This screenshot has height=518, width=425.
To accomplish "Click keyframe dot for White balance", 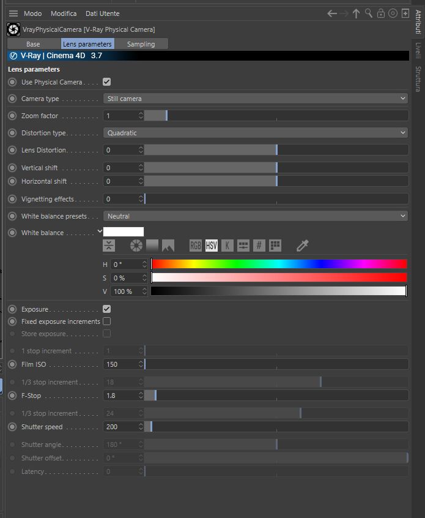I will coord(12,233).
